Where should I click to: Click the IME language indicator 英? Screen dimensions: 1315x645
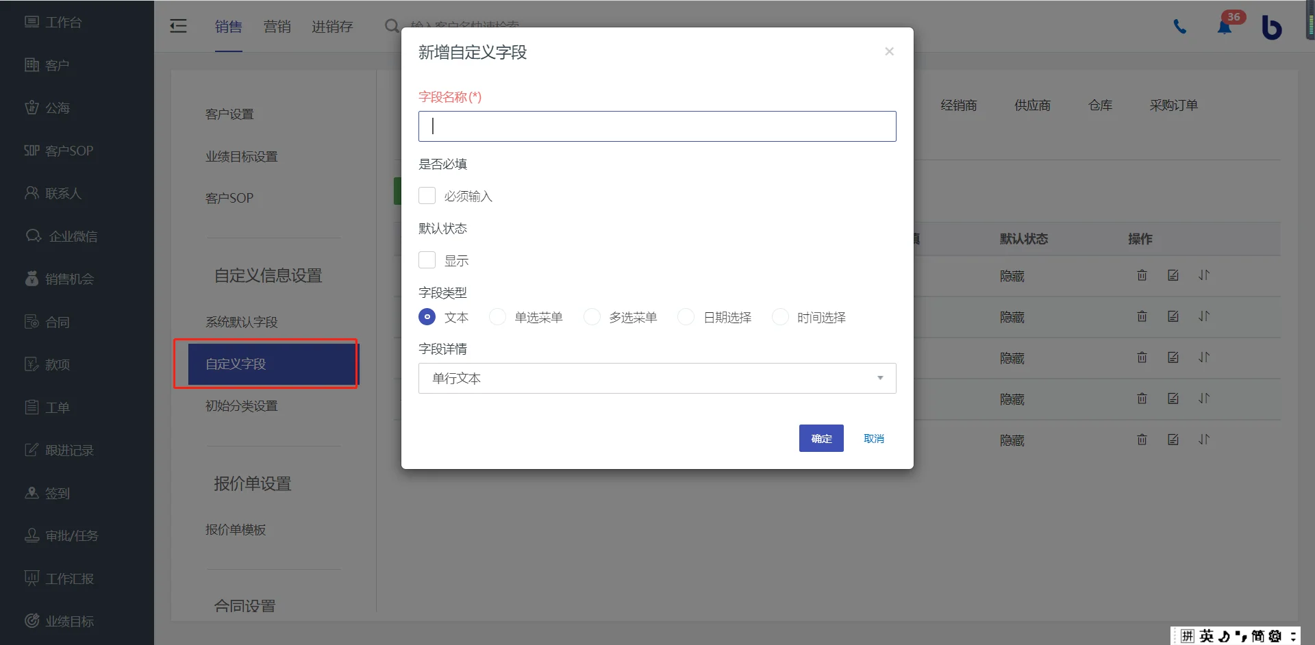pos(1206,636)
